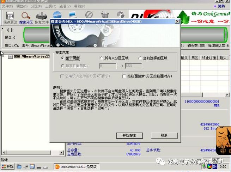Select 所有未分区区域 radio option
The image size is (231, 172).
pyautogui.click(x=114, y=58)
